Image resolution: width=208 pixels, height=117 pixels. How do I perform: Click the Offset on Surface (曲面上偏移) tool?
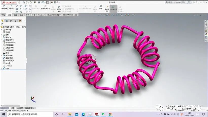point(59,9)
